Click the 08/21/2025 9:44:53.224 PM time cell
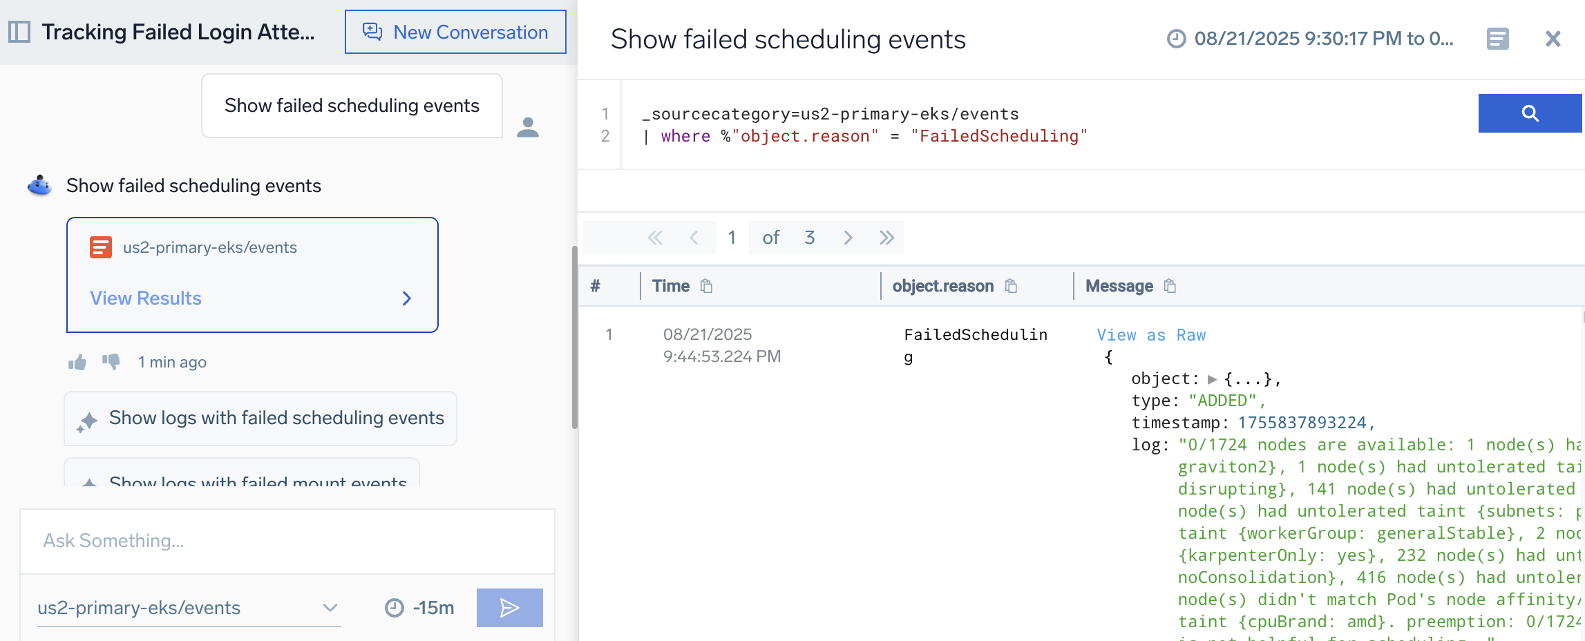Screen dimensions: 1585x641 [722, 345]
